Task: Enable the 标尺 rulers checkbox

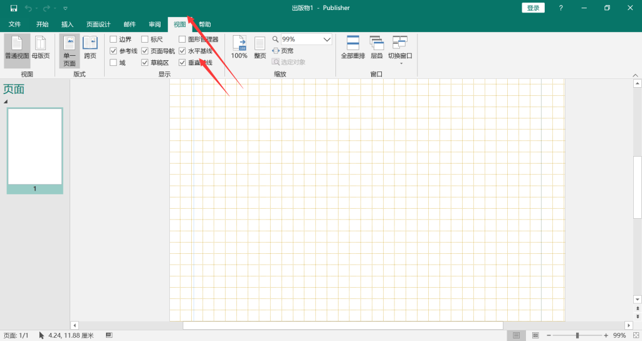Action: coord(145,39)
